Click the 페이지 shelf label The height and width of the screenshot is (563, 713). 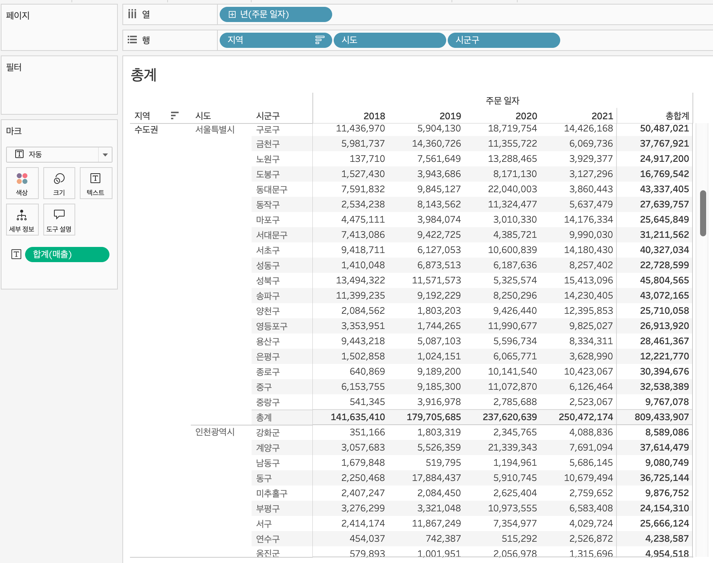click(x=18, y=16)
